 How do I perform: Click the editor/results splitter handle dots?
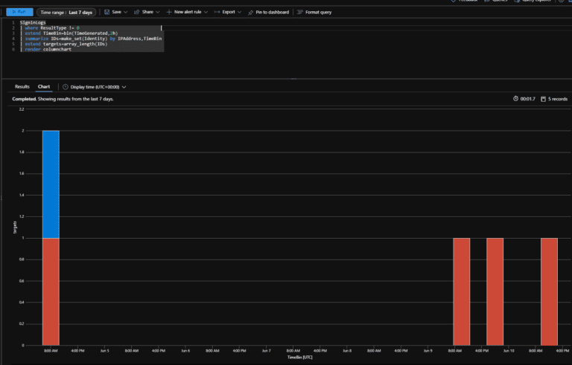coord(293,79)
